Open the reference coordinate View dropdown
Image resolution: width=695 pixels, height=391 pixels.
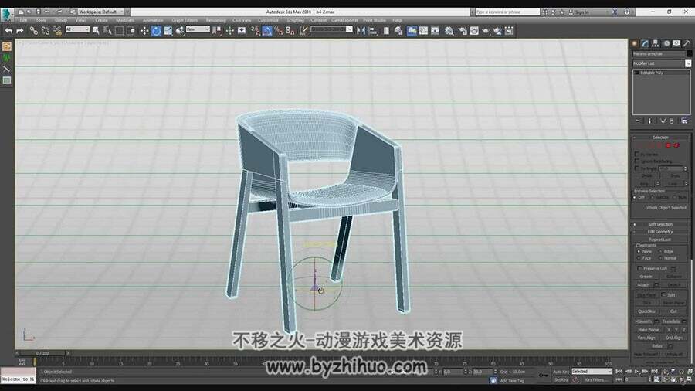tap(198, 29)
